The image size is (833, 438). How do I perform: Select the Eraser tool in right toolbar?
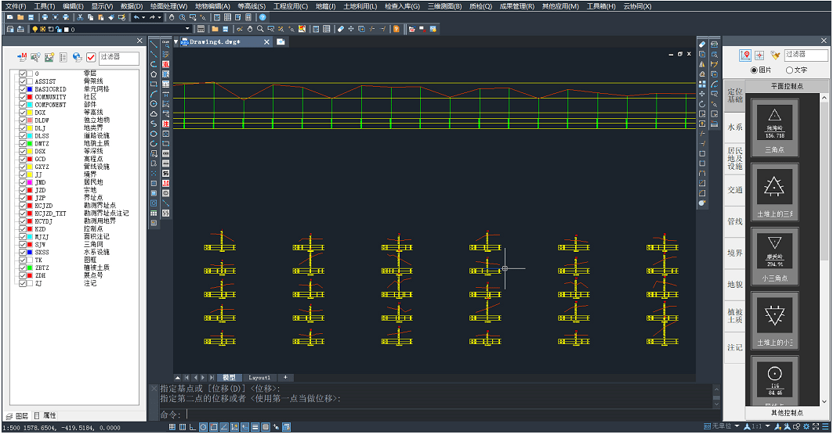click(x=702, y=45)
